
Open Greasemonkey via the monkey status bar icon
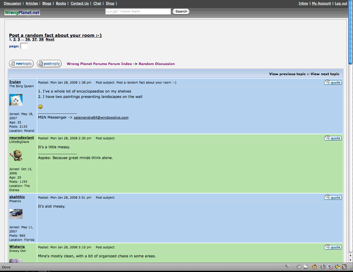[314, 267]
